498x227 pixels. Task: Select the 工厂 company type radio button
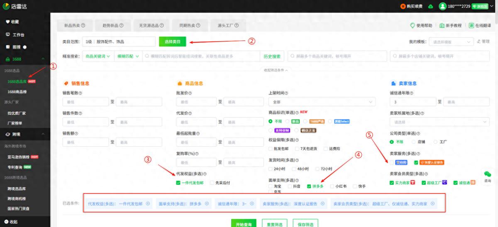pos(435,142)
